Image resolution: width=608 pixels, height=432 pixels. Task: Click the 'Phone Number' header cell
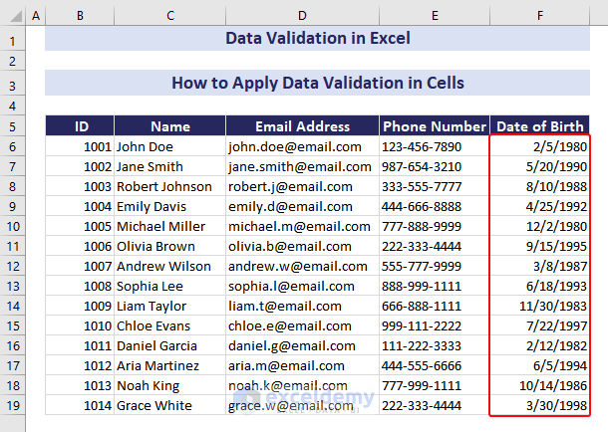click(434, 126)
